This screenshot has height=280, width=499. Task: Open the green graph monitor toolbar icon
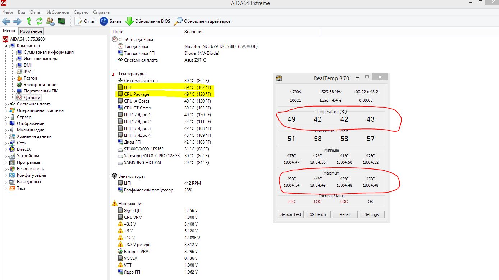point(61,21)
